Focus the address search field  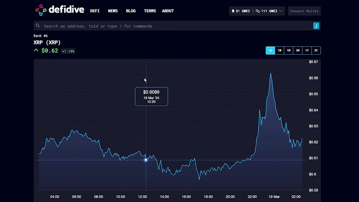click(177, 26)
